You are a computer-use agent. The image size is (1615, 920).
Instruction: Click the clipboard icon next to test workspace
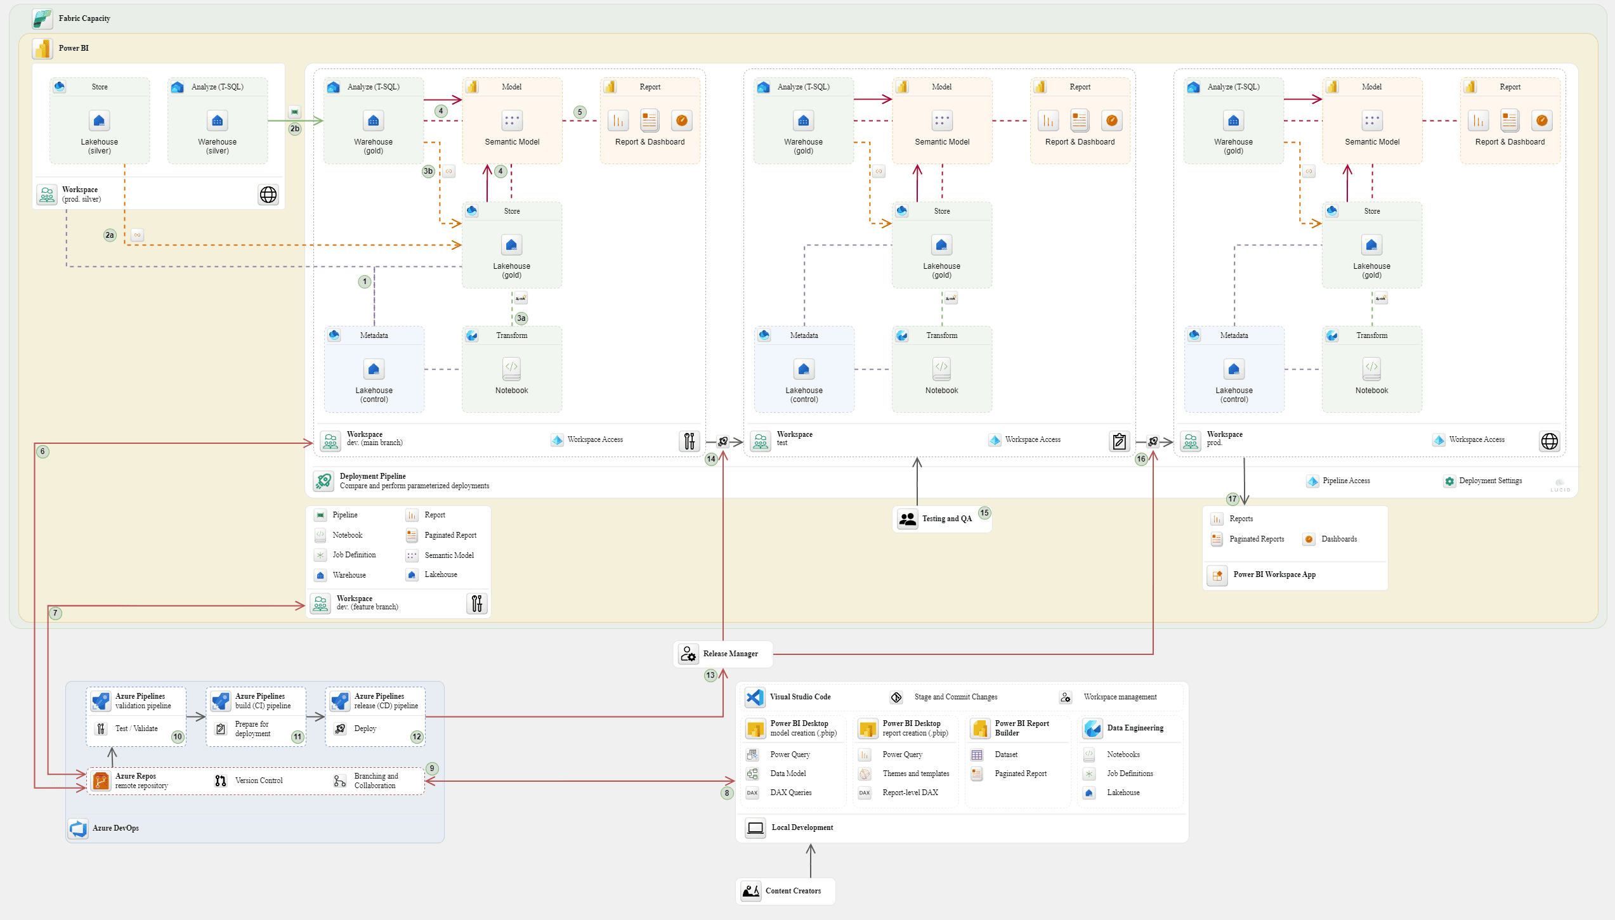1118,441
